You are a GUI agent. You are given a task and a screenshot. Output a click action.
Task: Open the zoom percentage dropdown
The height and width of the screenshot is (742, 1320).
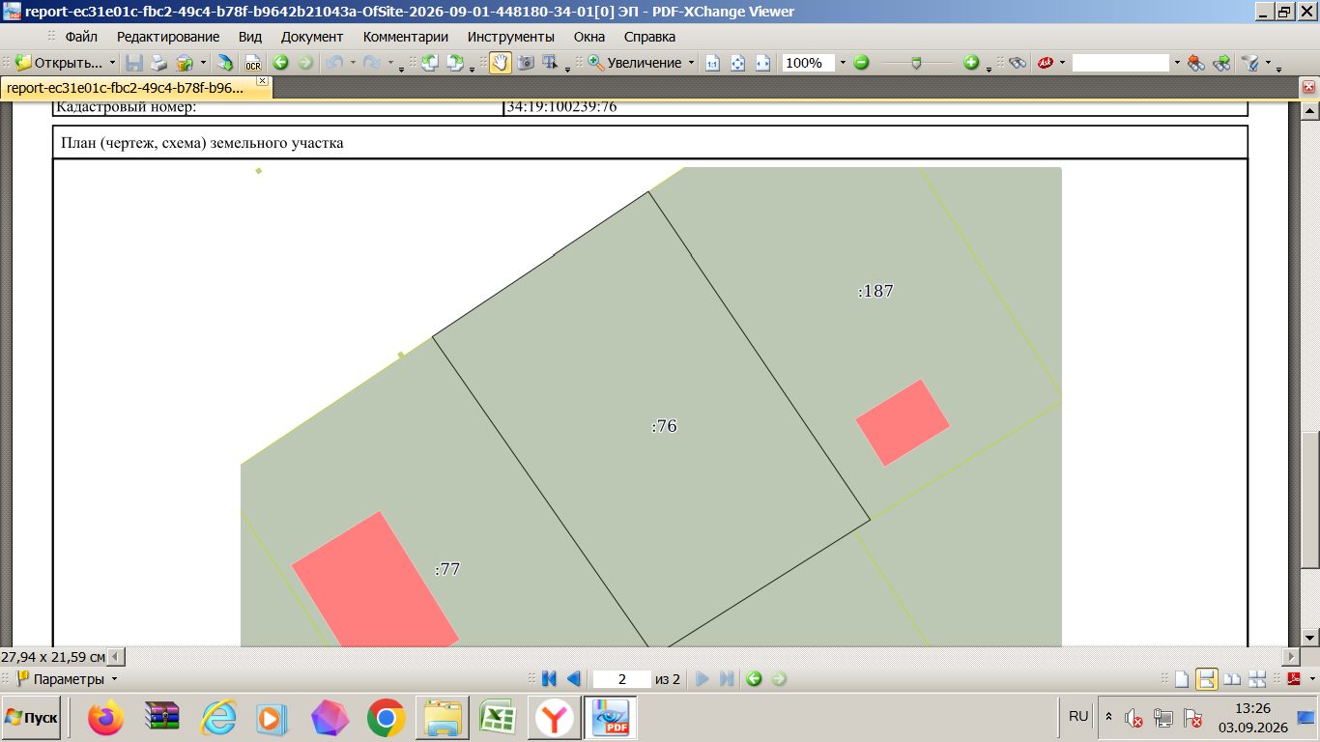(843, 63)
